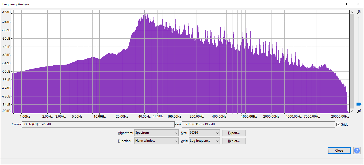Click the zoom out magnifier icon

point(359,111)
